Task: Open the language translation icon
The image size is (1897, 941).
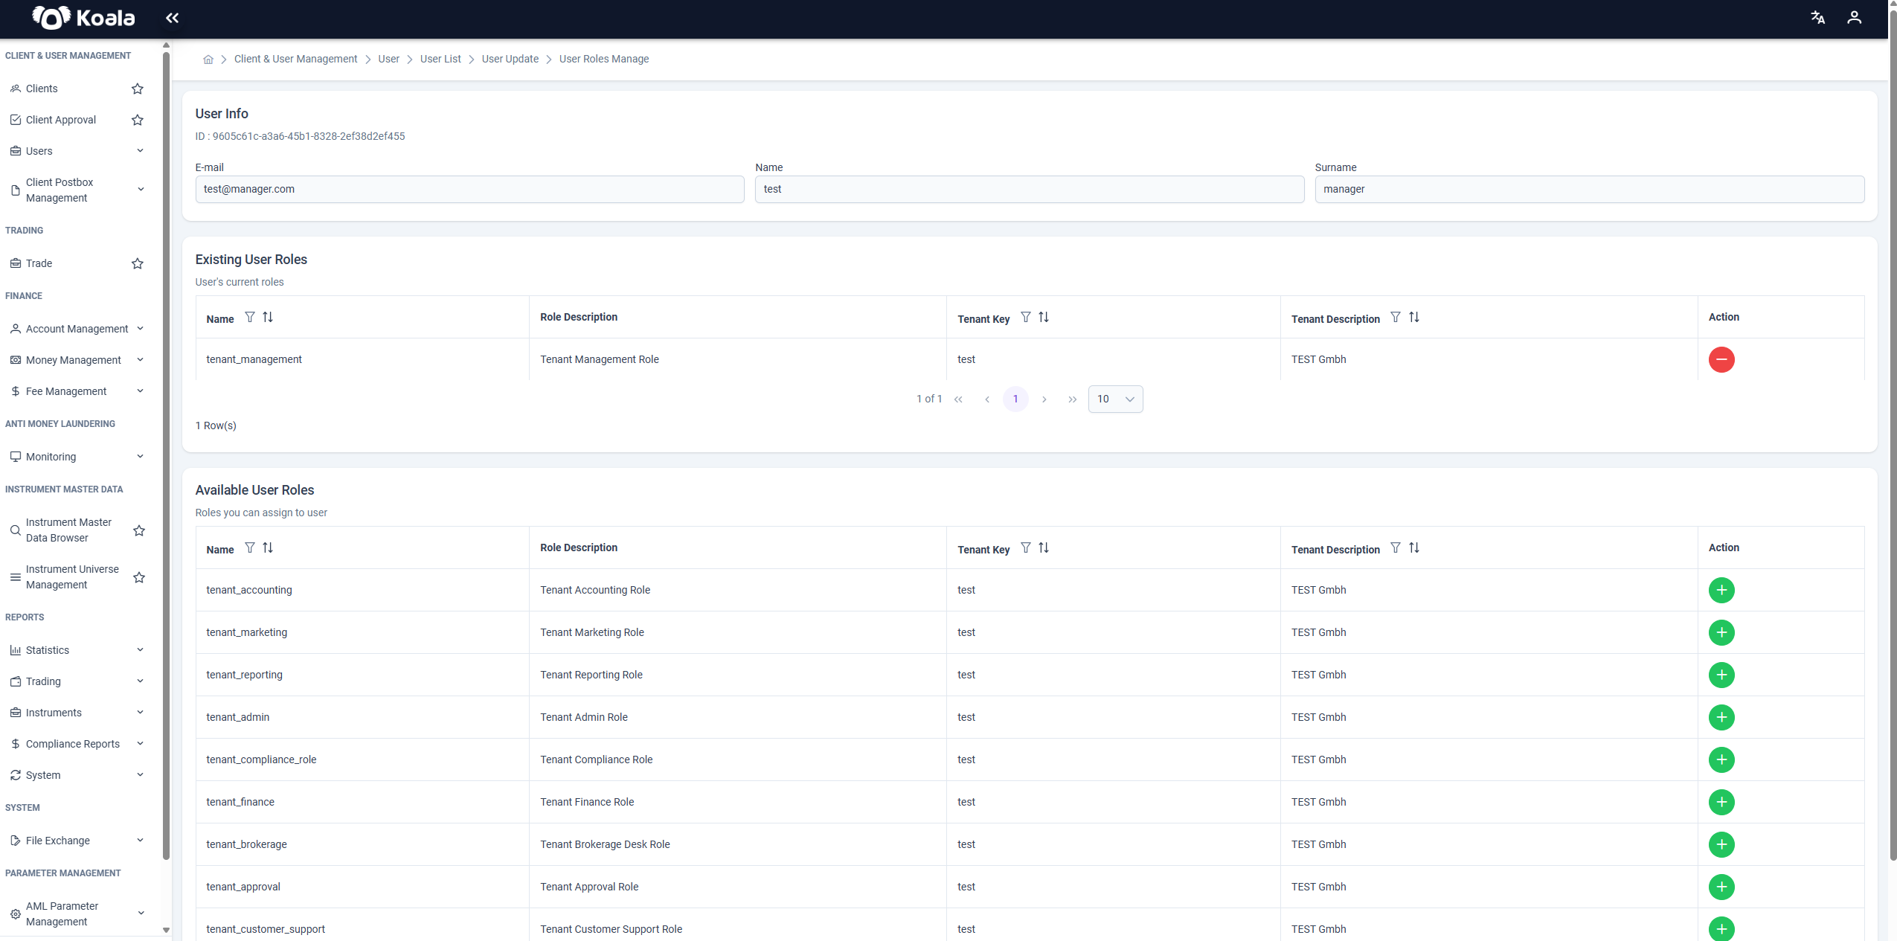Action: click(x=1817, y=18)
